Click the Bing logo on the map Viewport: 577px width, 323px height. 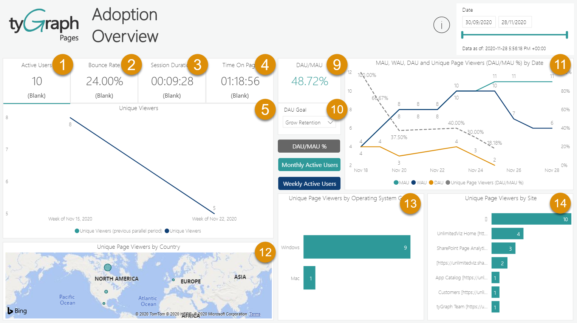click(x=17, y=311)
